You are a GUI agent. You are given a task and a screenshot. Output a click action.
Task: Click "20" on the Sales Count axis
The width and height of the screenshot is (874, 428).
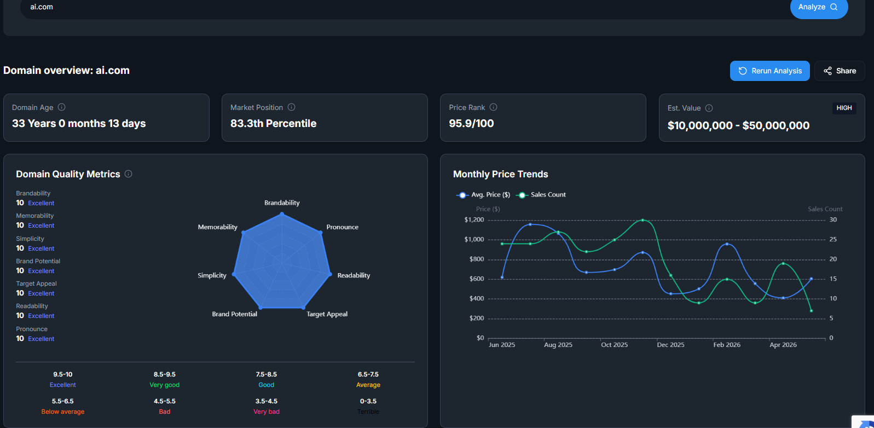pyautogui.click(x=833, y=259)
